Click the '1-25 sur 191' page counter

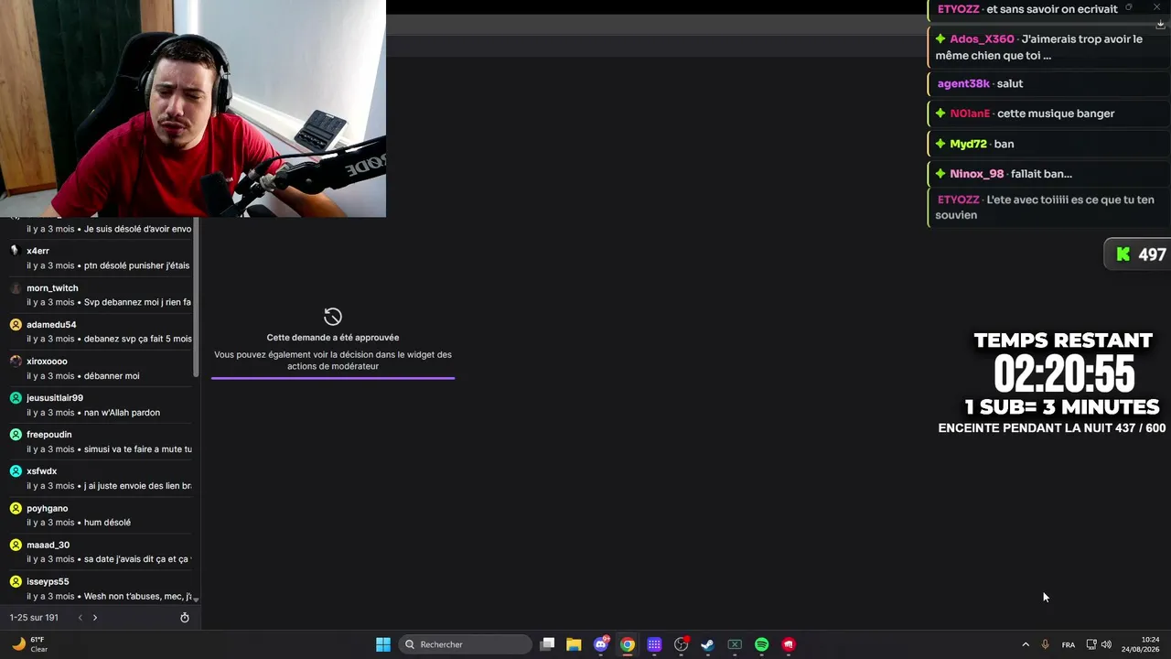coord(34,618)
